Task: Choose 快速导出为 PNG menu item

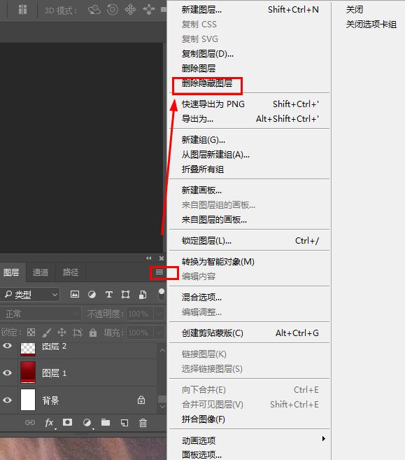Action: [213, 104]
